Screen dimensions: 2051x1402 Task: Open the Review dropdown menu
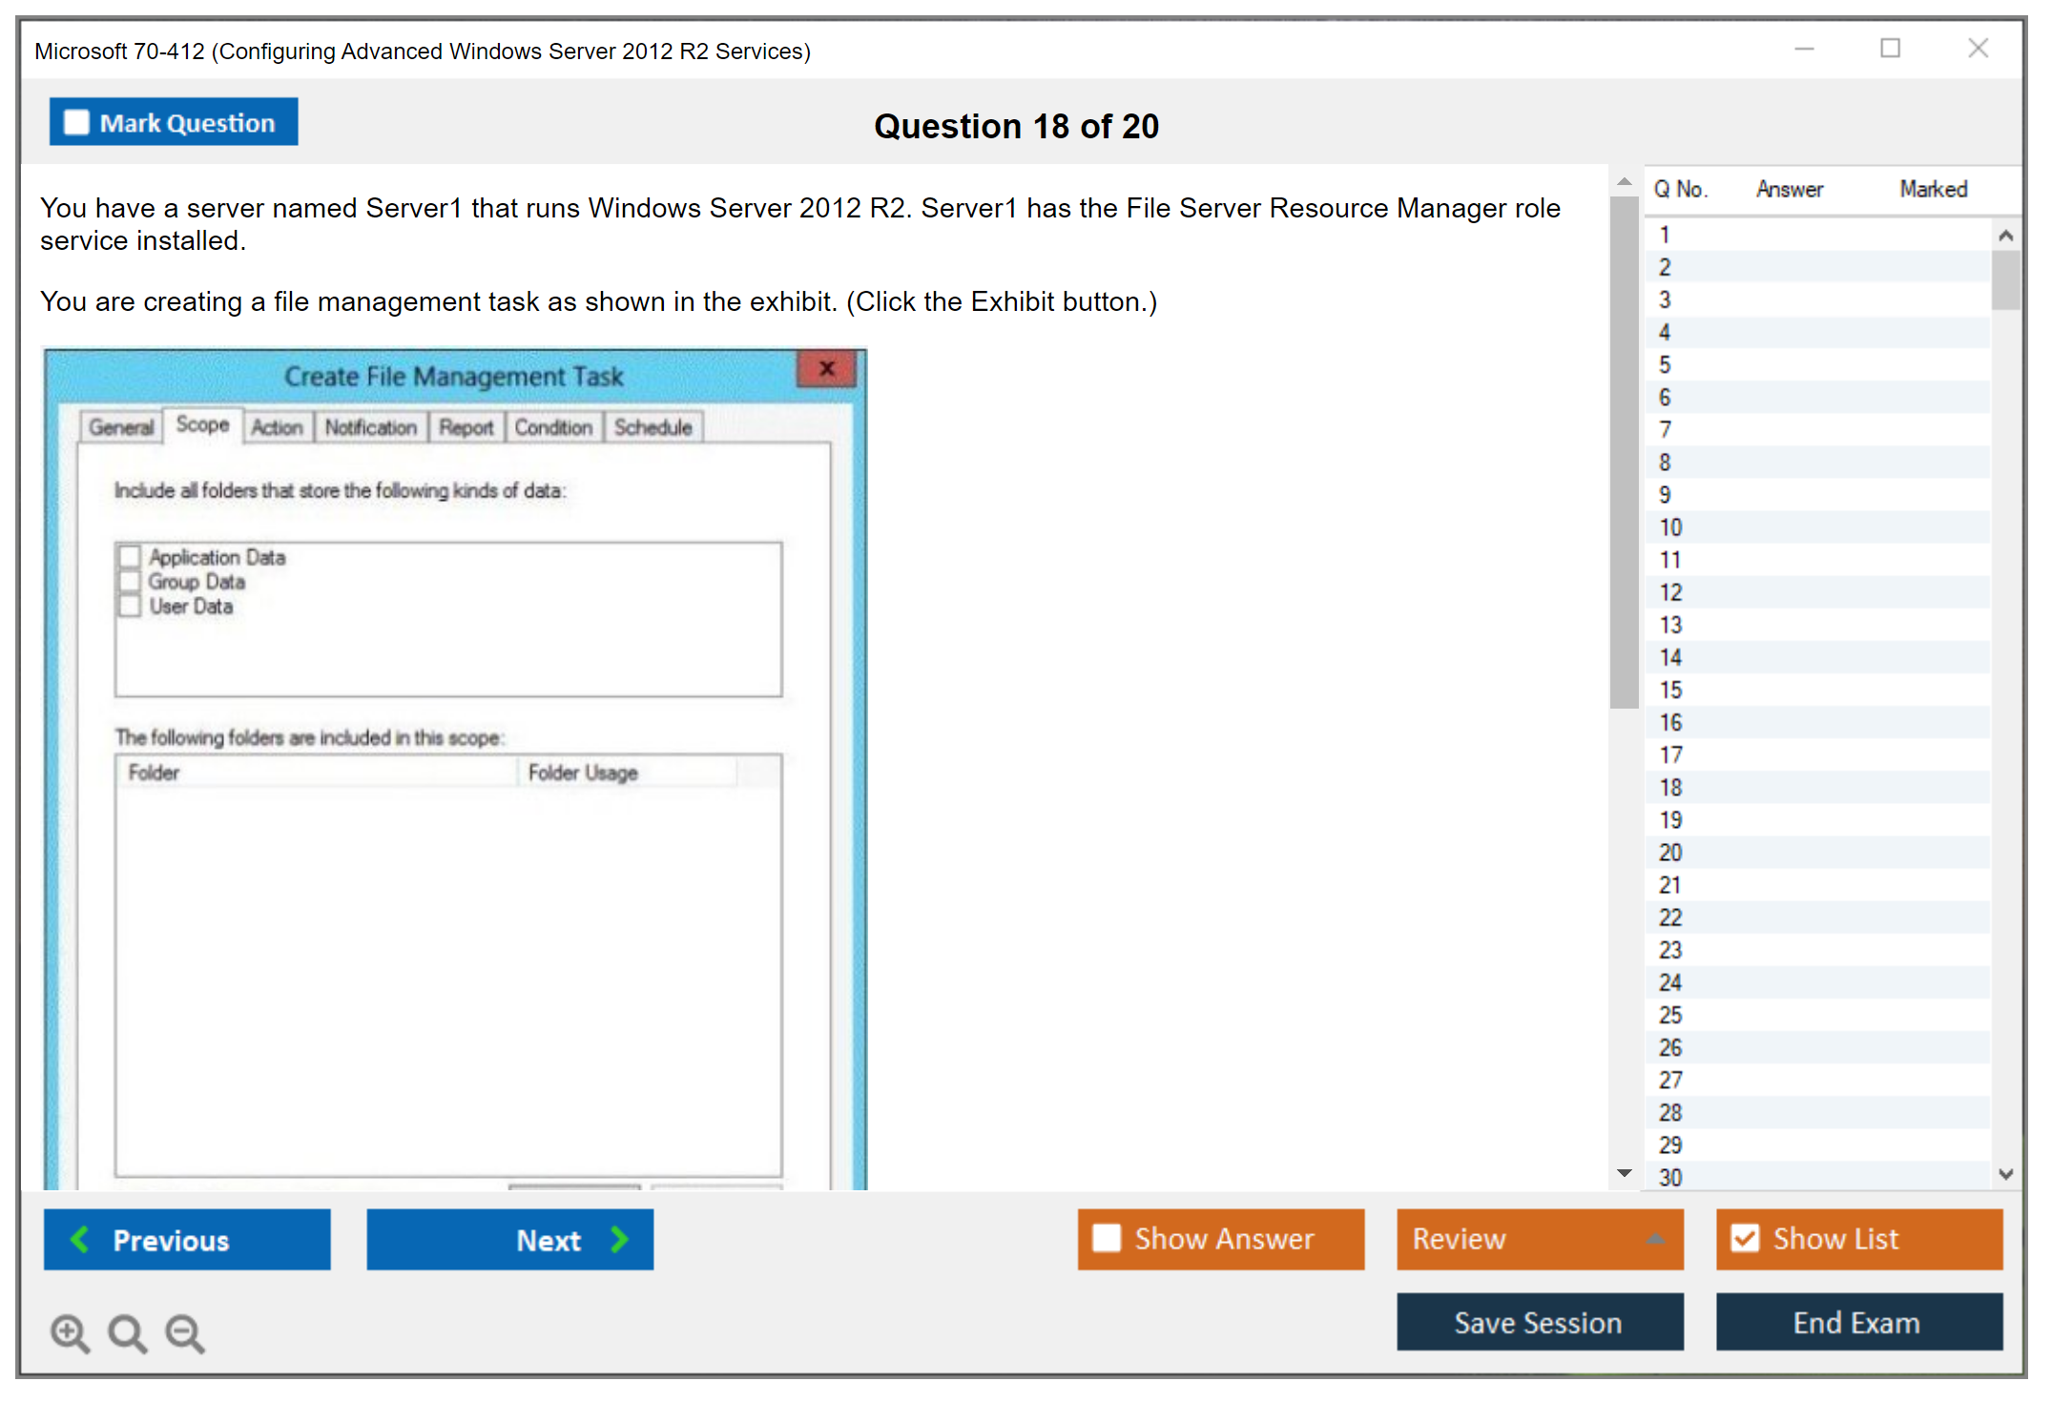coord(1540,1238)
